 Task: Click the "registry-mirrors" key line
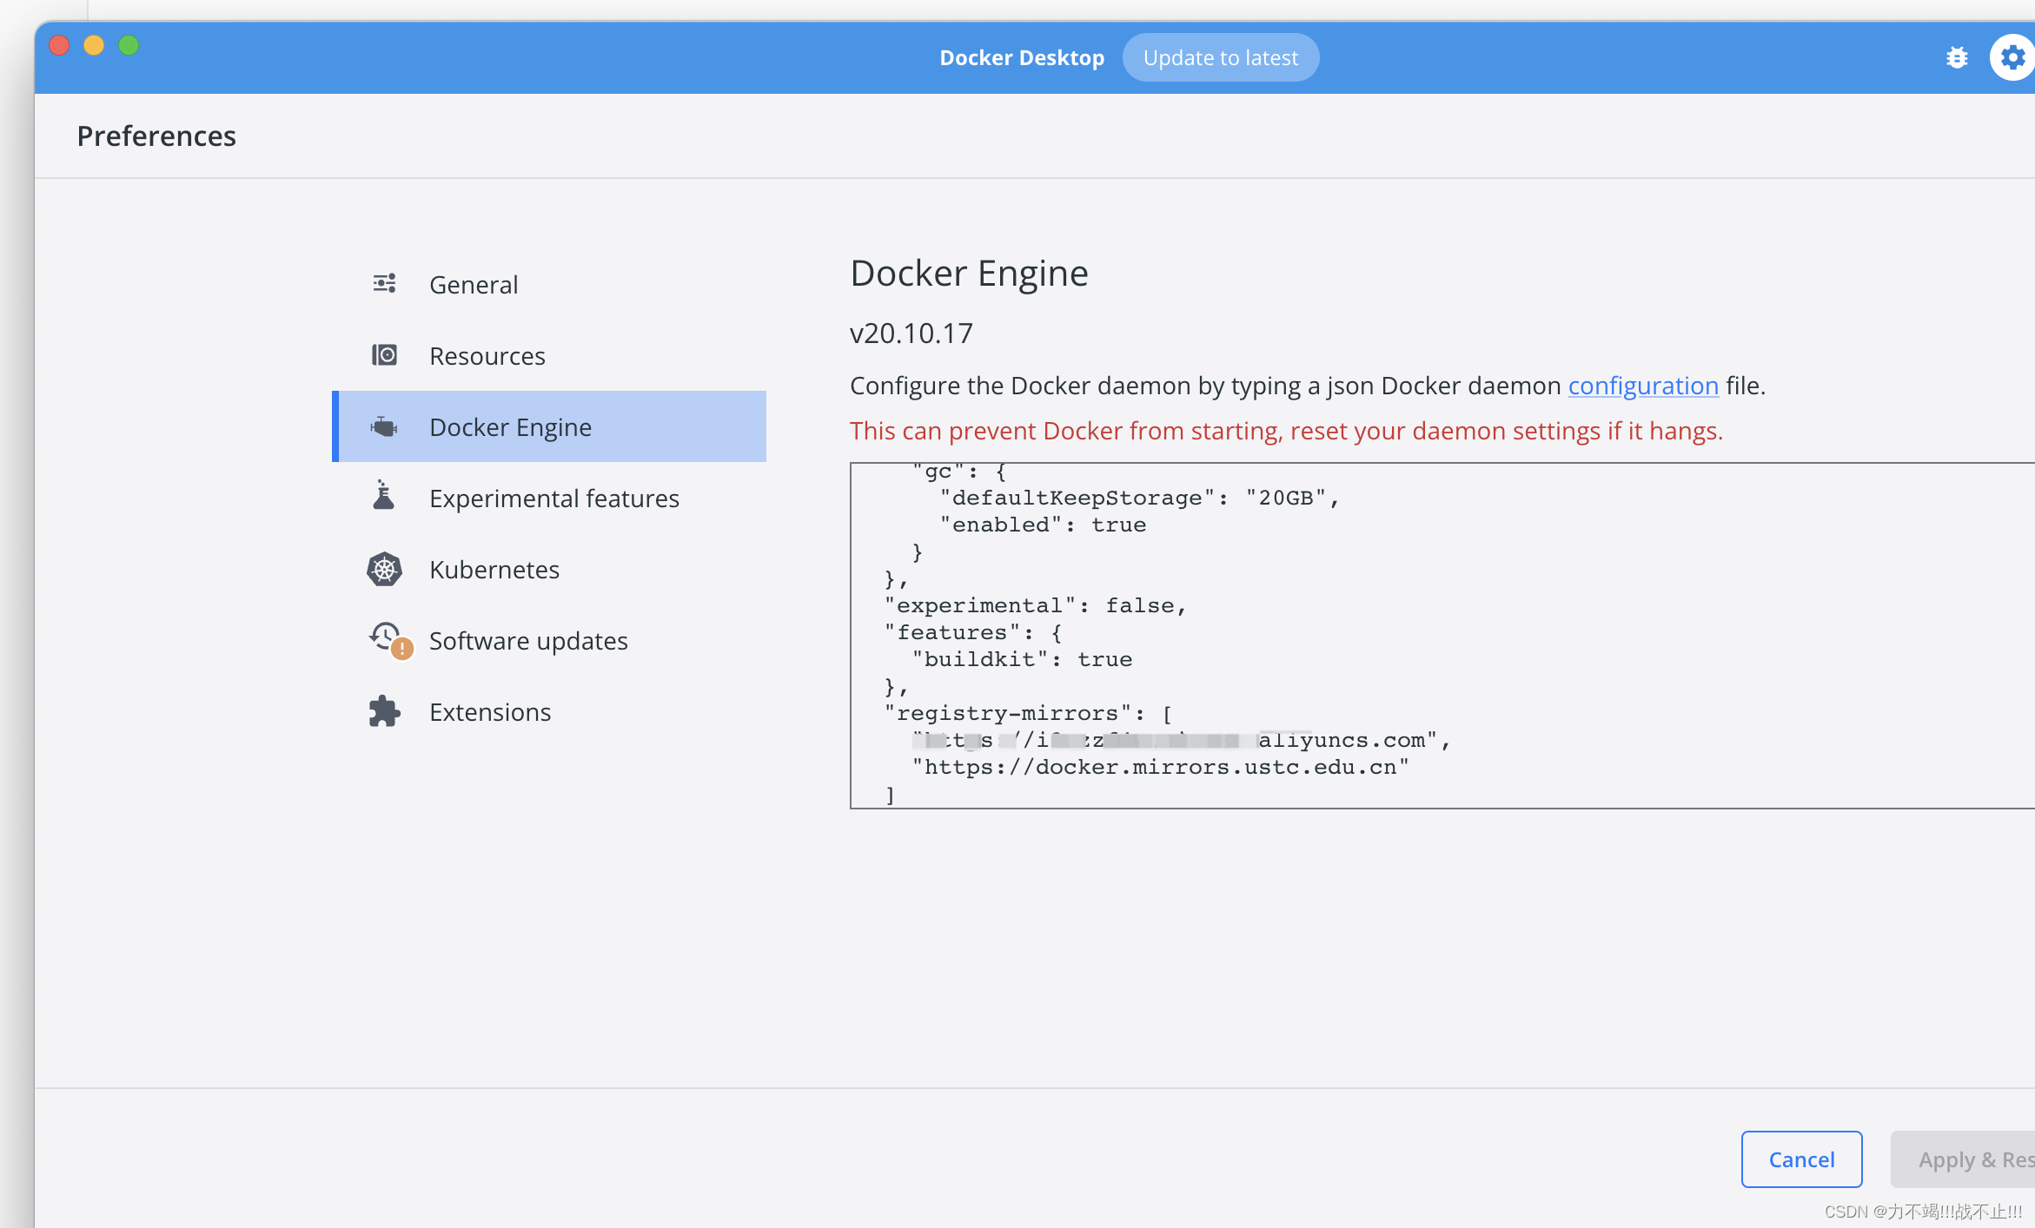click(x=1028, y=713)
